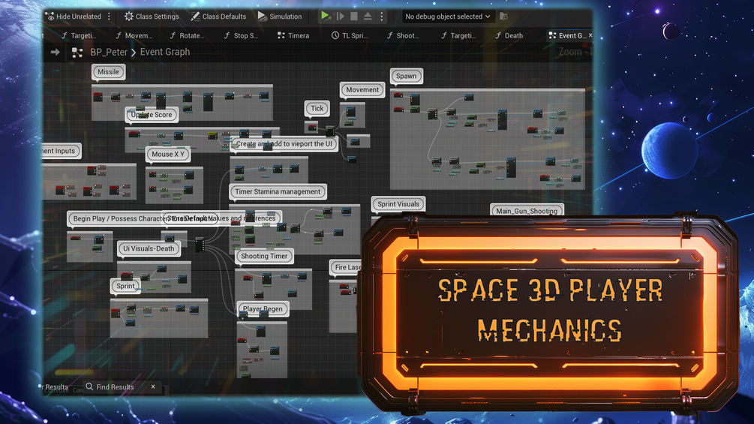Screen dimensions: 754x424
Task: Click the frame skip step button
Action: point(341,17)
